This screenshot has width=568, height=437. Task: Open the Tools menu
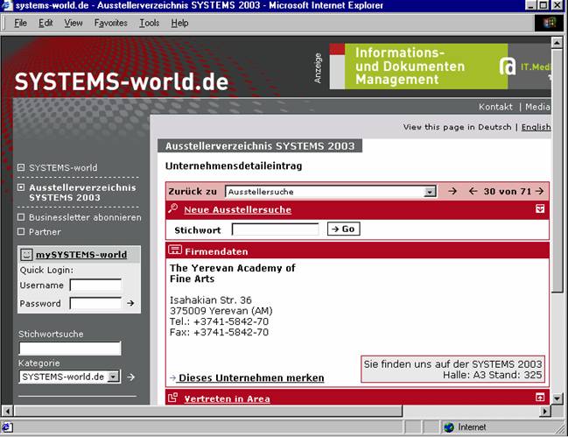(x=149, y=23)
